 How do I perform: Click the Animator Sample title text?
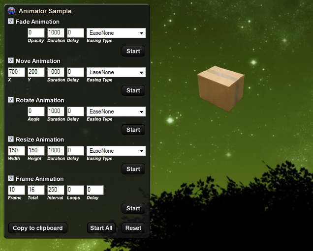(45, 11)
